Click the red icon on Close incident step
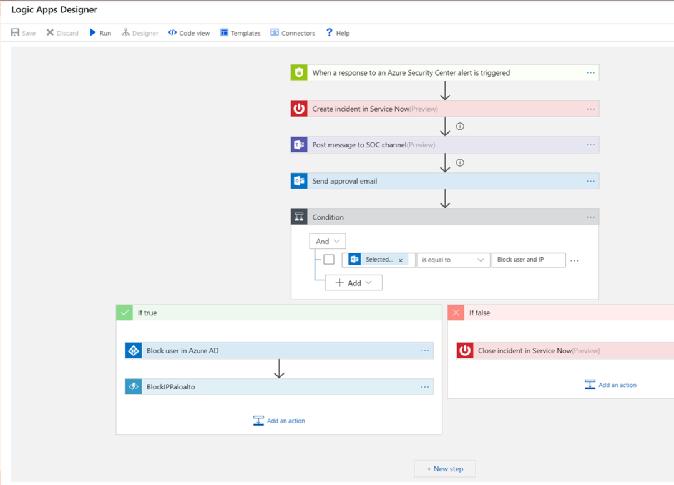The height and width of the screenshot is (485, 674). pyautogui.click(x=465, y=350)
